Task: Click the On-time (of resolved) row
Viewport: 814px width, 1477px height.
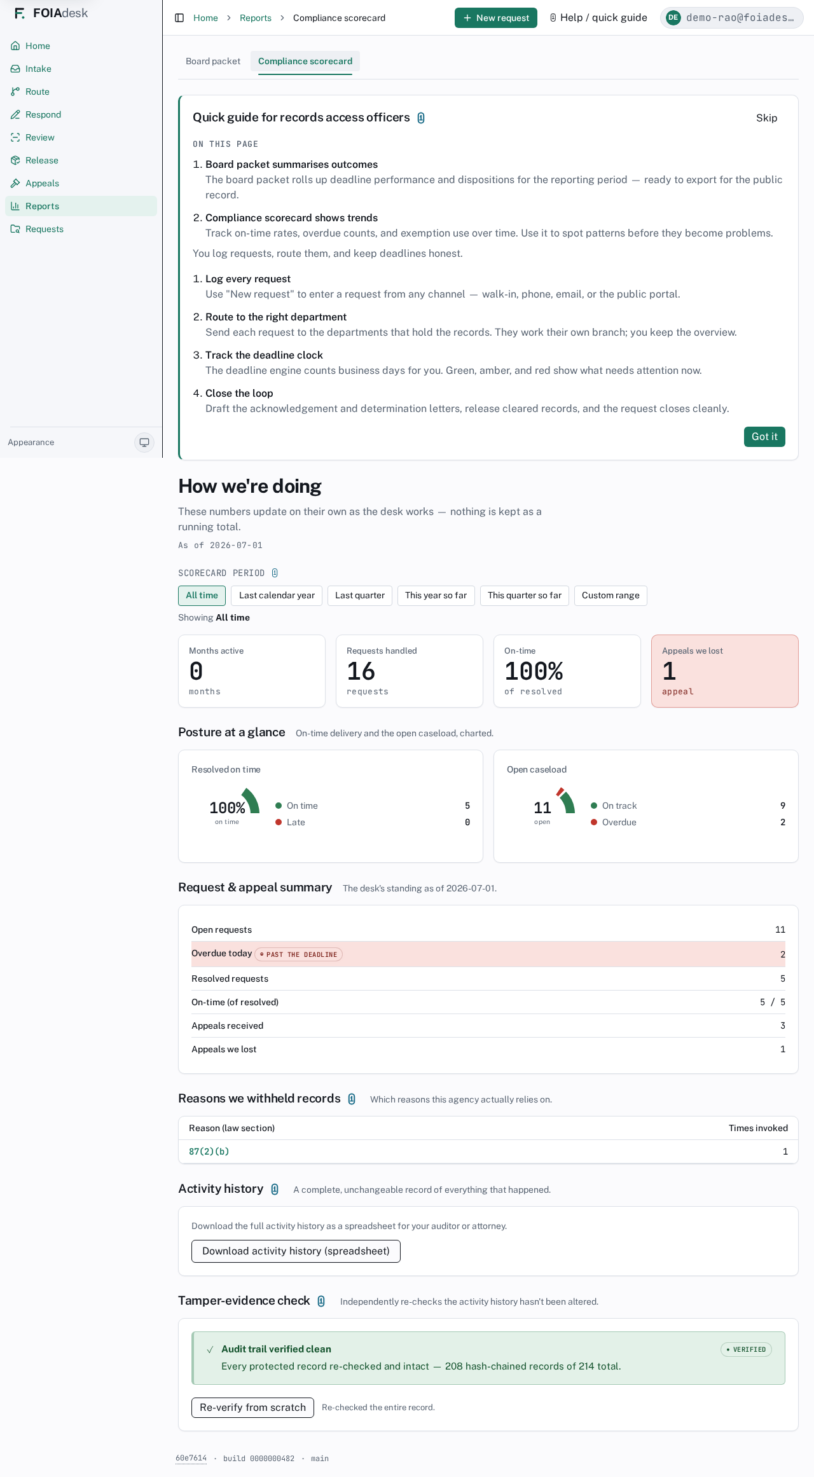Action: 488,1002
